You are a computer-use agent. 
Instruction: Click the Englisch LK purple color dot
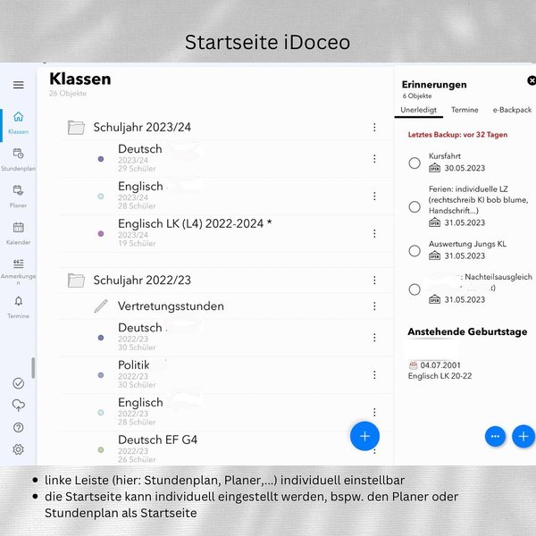tap(101, 234)
